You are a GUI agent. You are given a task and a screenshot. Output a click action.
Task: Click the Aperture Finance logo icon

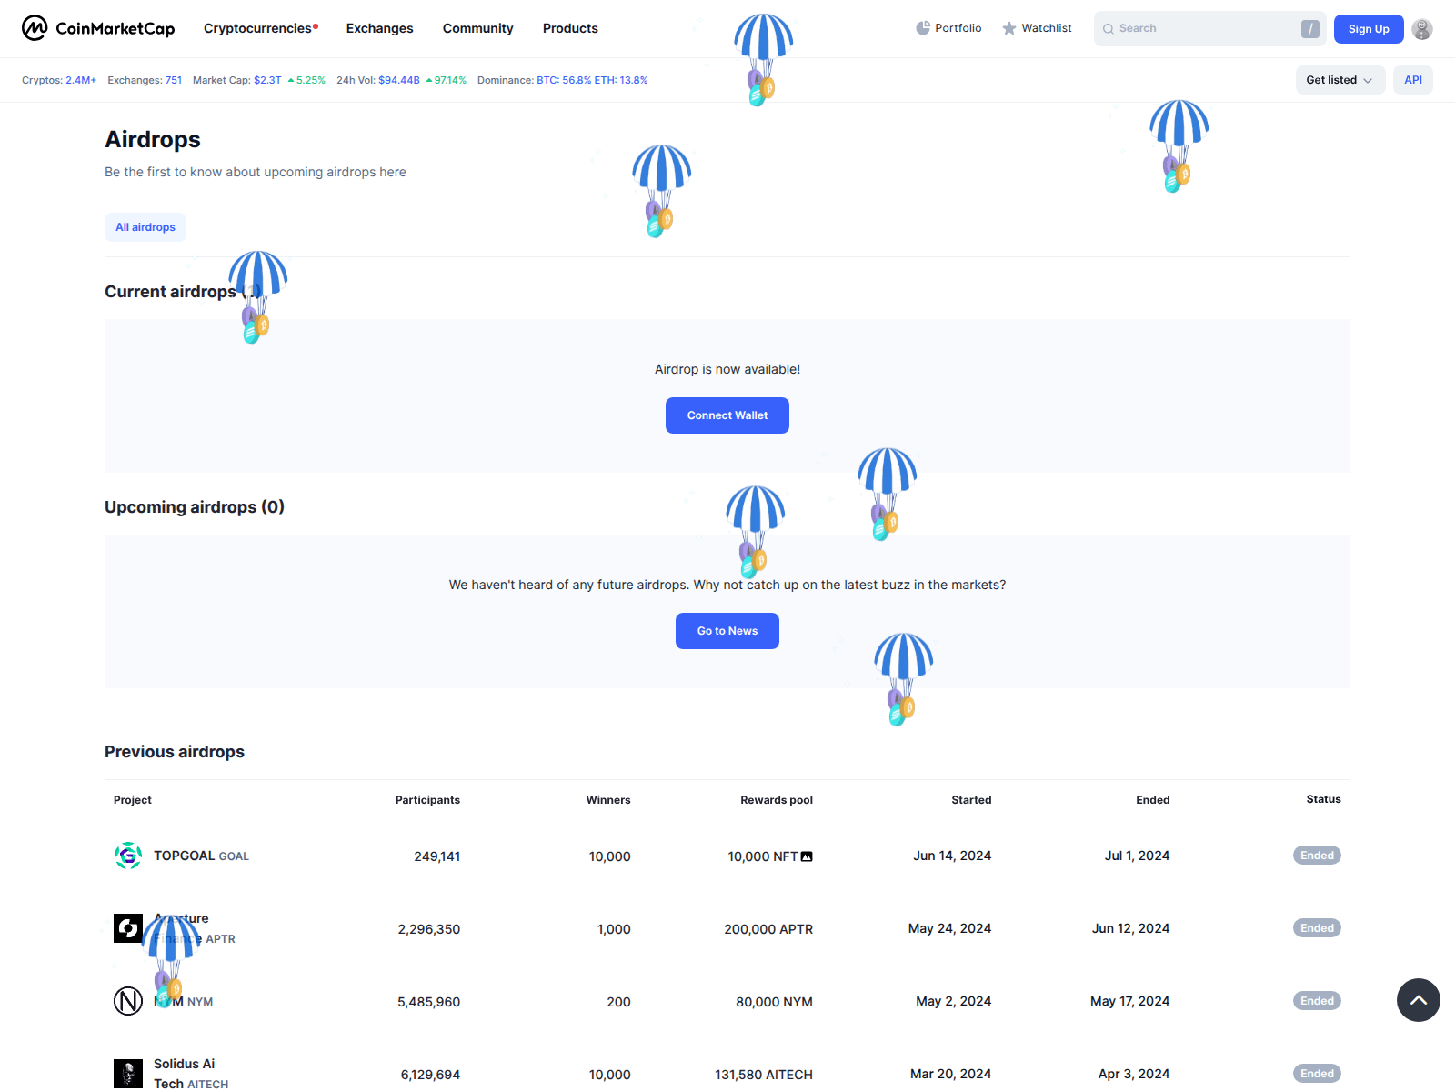click(128, 928)
